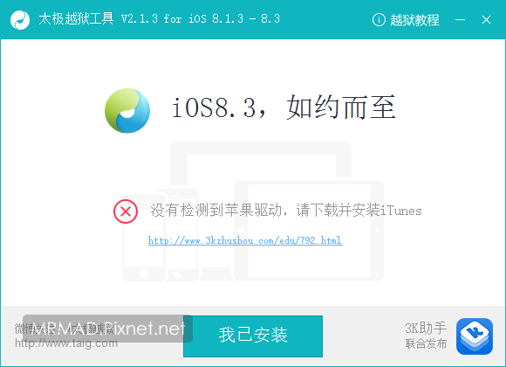Screen dimensions: 506x367
Task: Minimize the TaiG jailbreak tool window
Action: coord(460,20)
